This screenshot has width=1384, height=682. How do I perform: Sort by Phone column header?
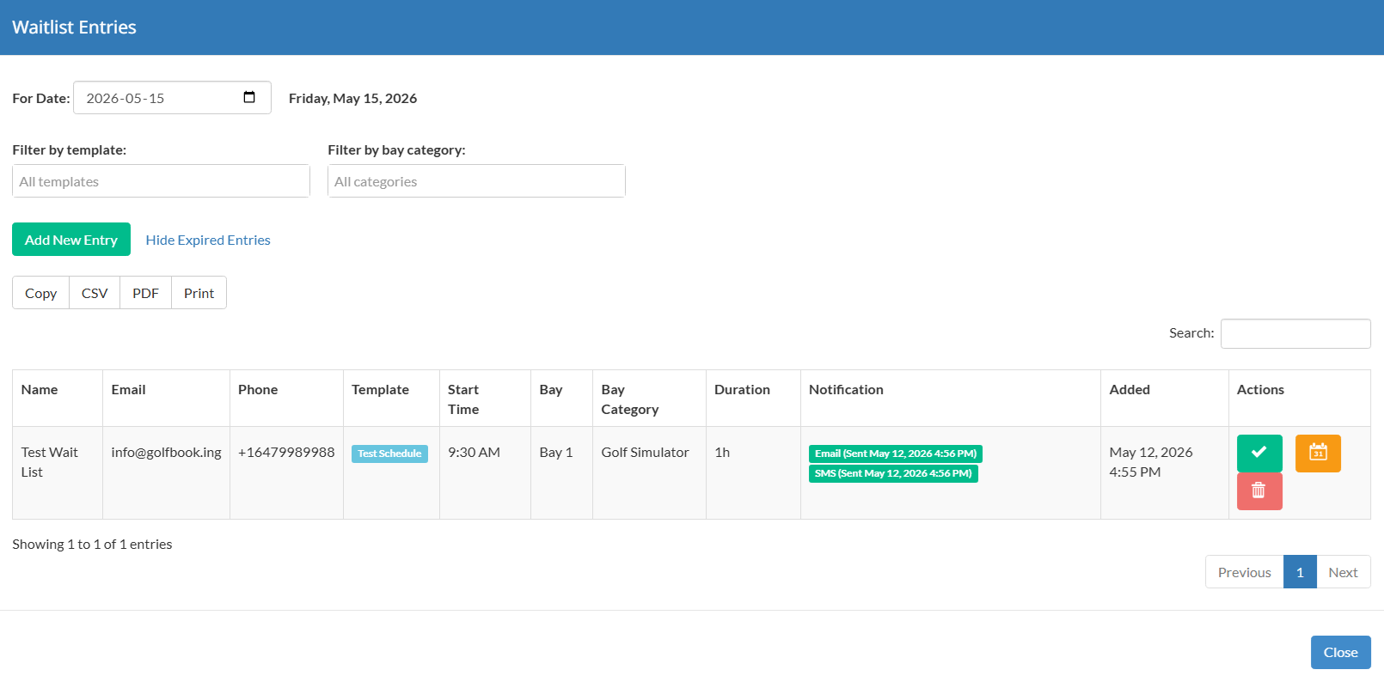(x=286, y=399)
